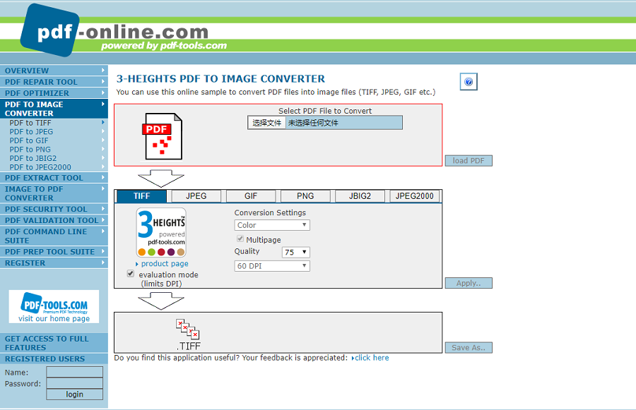
Task: Select the TIFF format tab
Action: [141, 196]
